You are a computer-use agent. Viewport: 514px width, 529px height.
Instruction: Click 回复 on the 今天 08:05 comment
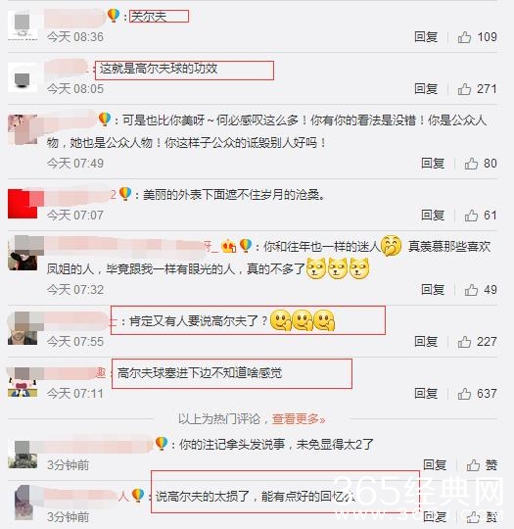(x=426, y=89)
